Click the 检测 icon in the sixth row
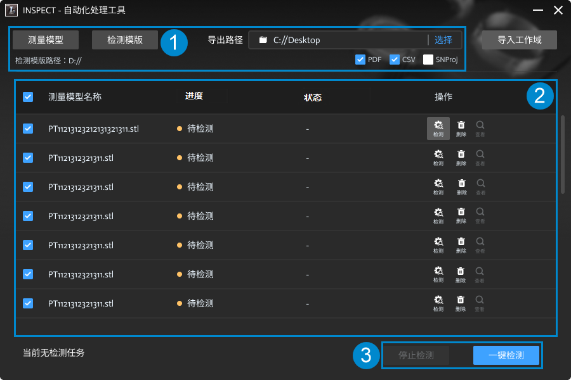The image size is (571, 380). 438,274
